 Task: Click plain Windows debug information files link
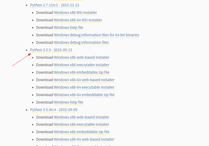pyautogui.click(x=81, y=43)
